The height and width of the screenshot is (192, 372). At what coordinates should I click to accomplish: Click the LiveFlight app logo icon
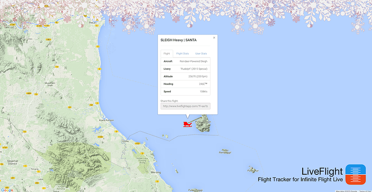click(x=355, y=174)
